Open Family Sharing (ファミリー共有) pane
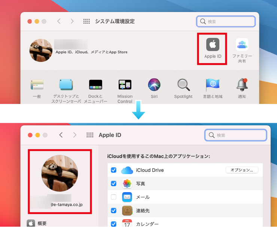 [x=242, y=45]
